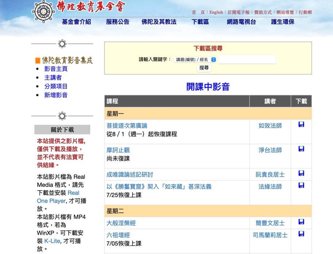
Task: Click the save icon for 六祖壇經
Action: tap(301, 234)
